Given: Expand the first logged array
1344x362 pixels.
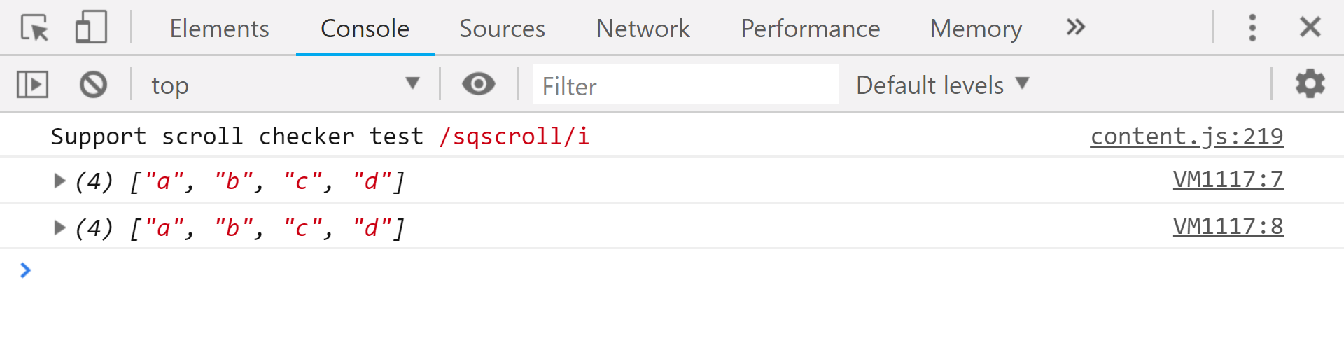Looking at the screenshot, I should tap(59, 181).
